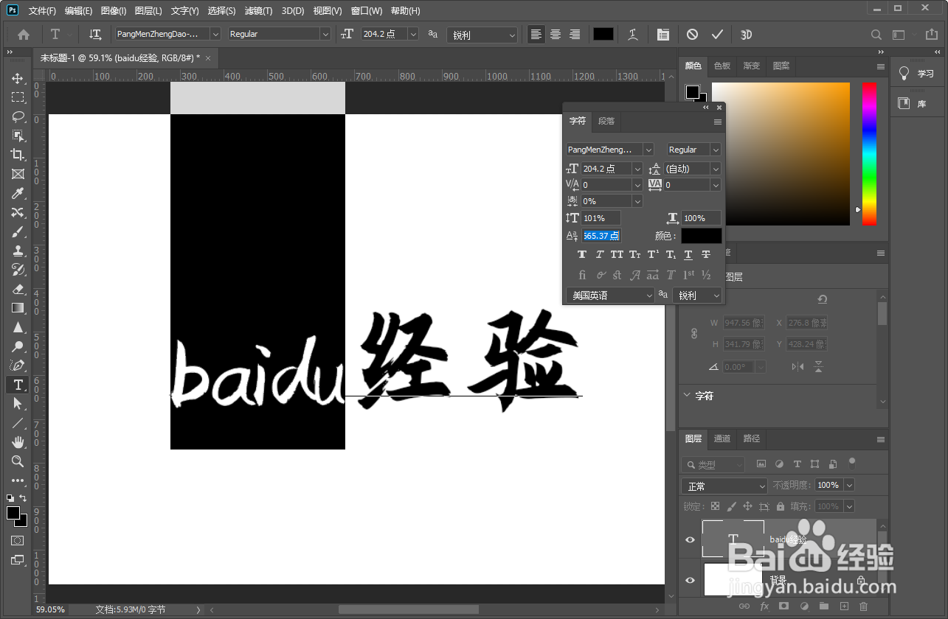
Task: Open the 学习 panel
Action: coord(916,74)
